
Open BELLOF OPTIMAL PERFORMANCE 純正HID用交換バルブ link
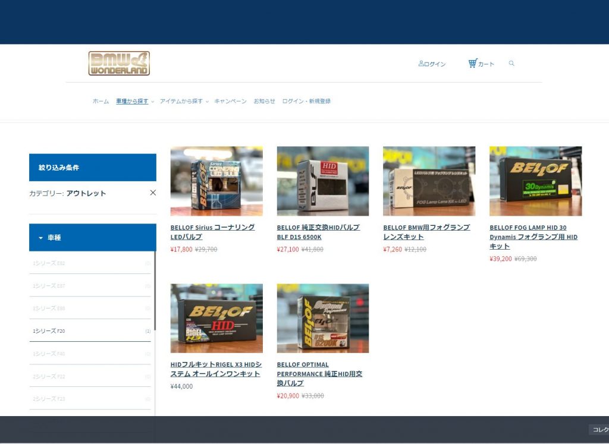pos(319,374)
